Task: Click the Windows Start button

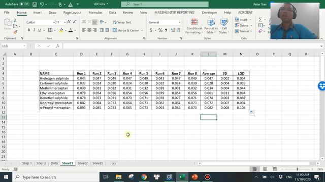Action: click(x=6, y=177)
